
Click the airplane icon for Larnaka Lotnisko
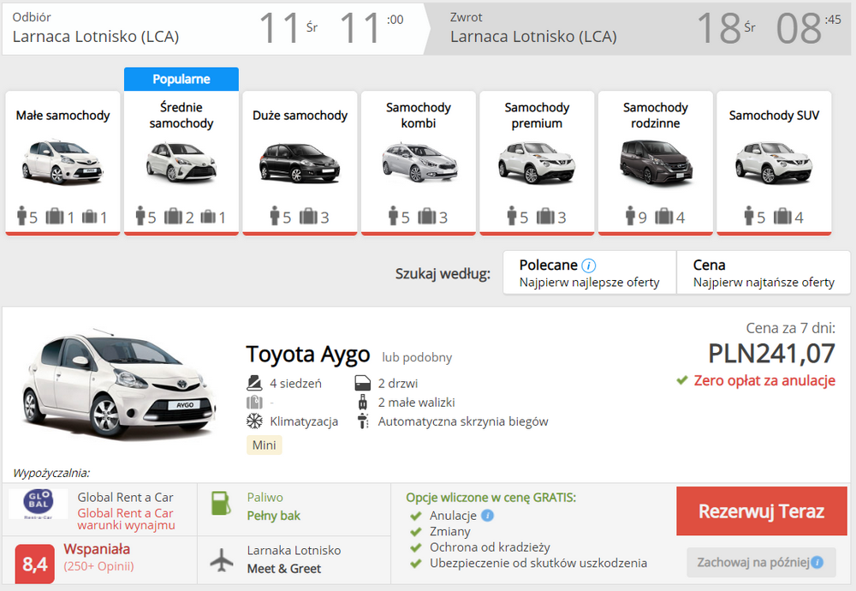222,560
